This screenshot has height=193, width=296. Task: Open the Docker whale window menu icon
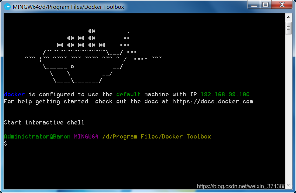tap(7, 7)
